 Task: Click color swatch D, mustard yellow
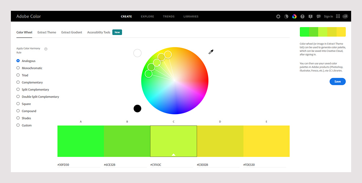tap(220, 141)
